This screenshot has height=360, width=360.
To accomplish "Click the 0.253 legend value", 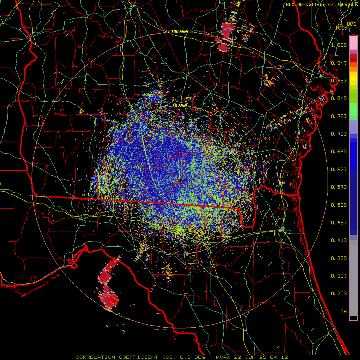I will [x=339, y=294].
